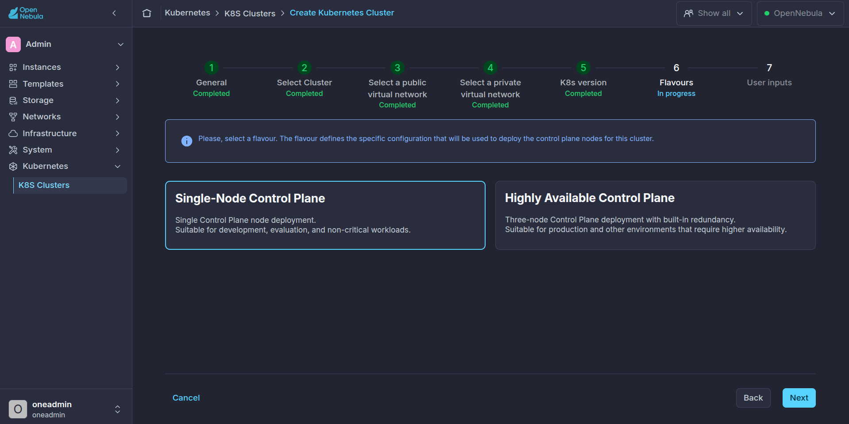849x424 pixels.
Task: Click the group icon beside Show all
Action: pyautogui.click(x=688, y=13)
